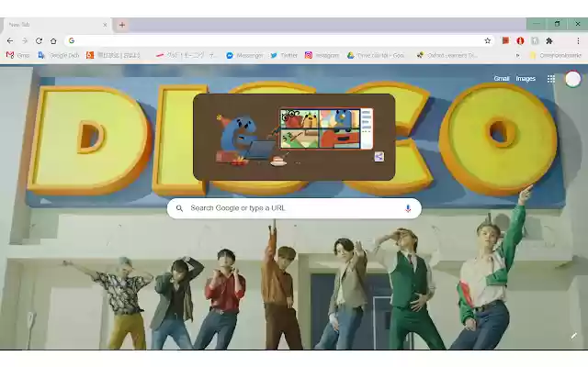The height and width of the screenshot is (367, 588).
Task: Open the orange-icon Japanese bookmark
Action: pyautogui.click(x=113, y=55)
